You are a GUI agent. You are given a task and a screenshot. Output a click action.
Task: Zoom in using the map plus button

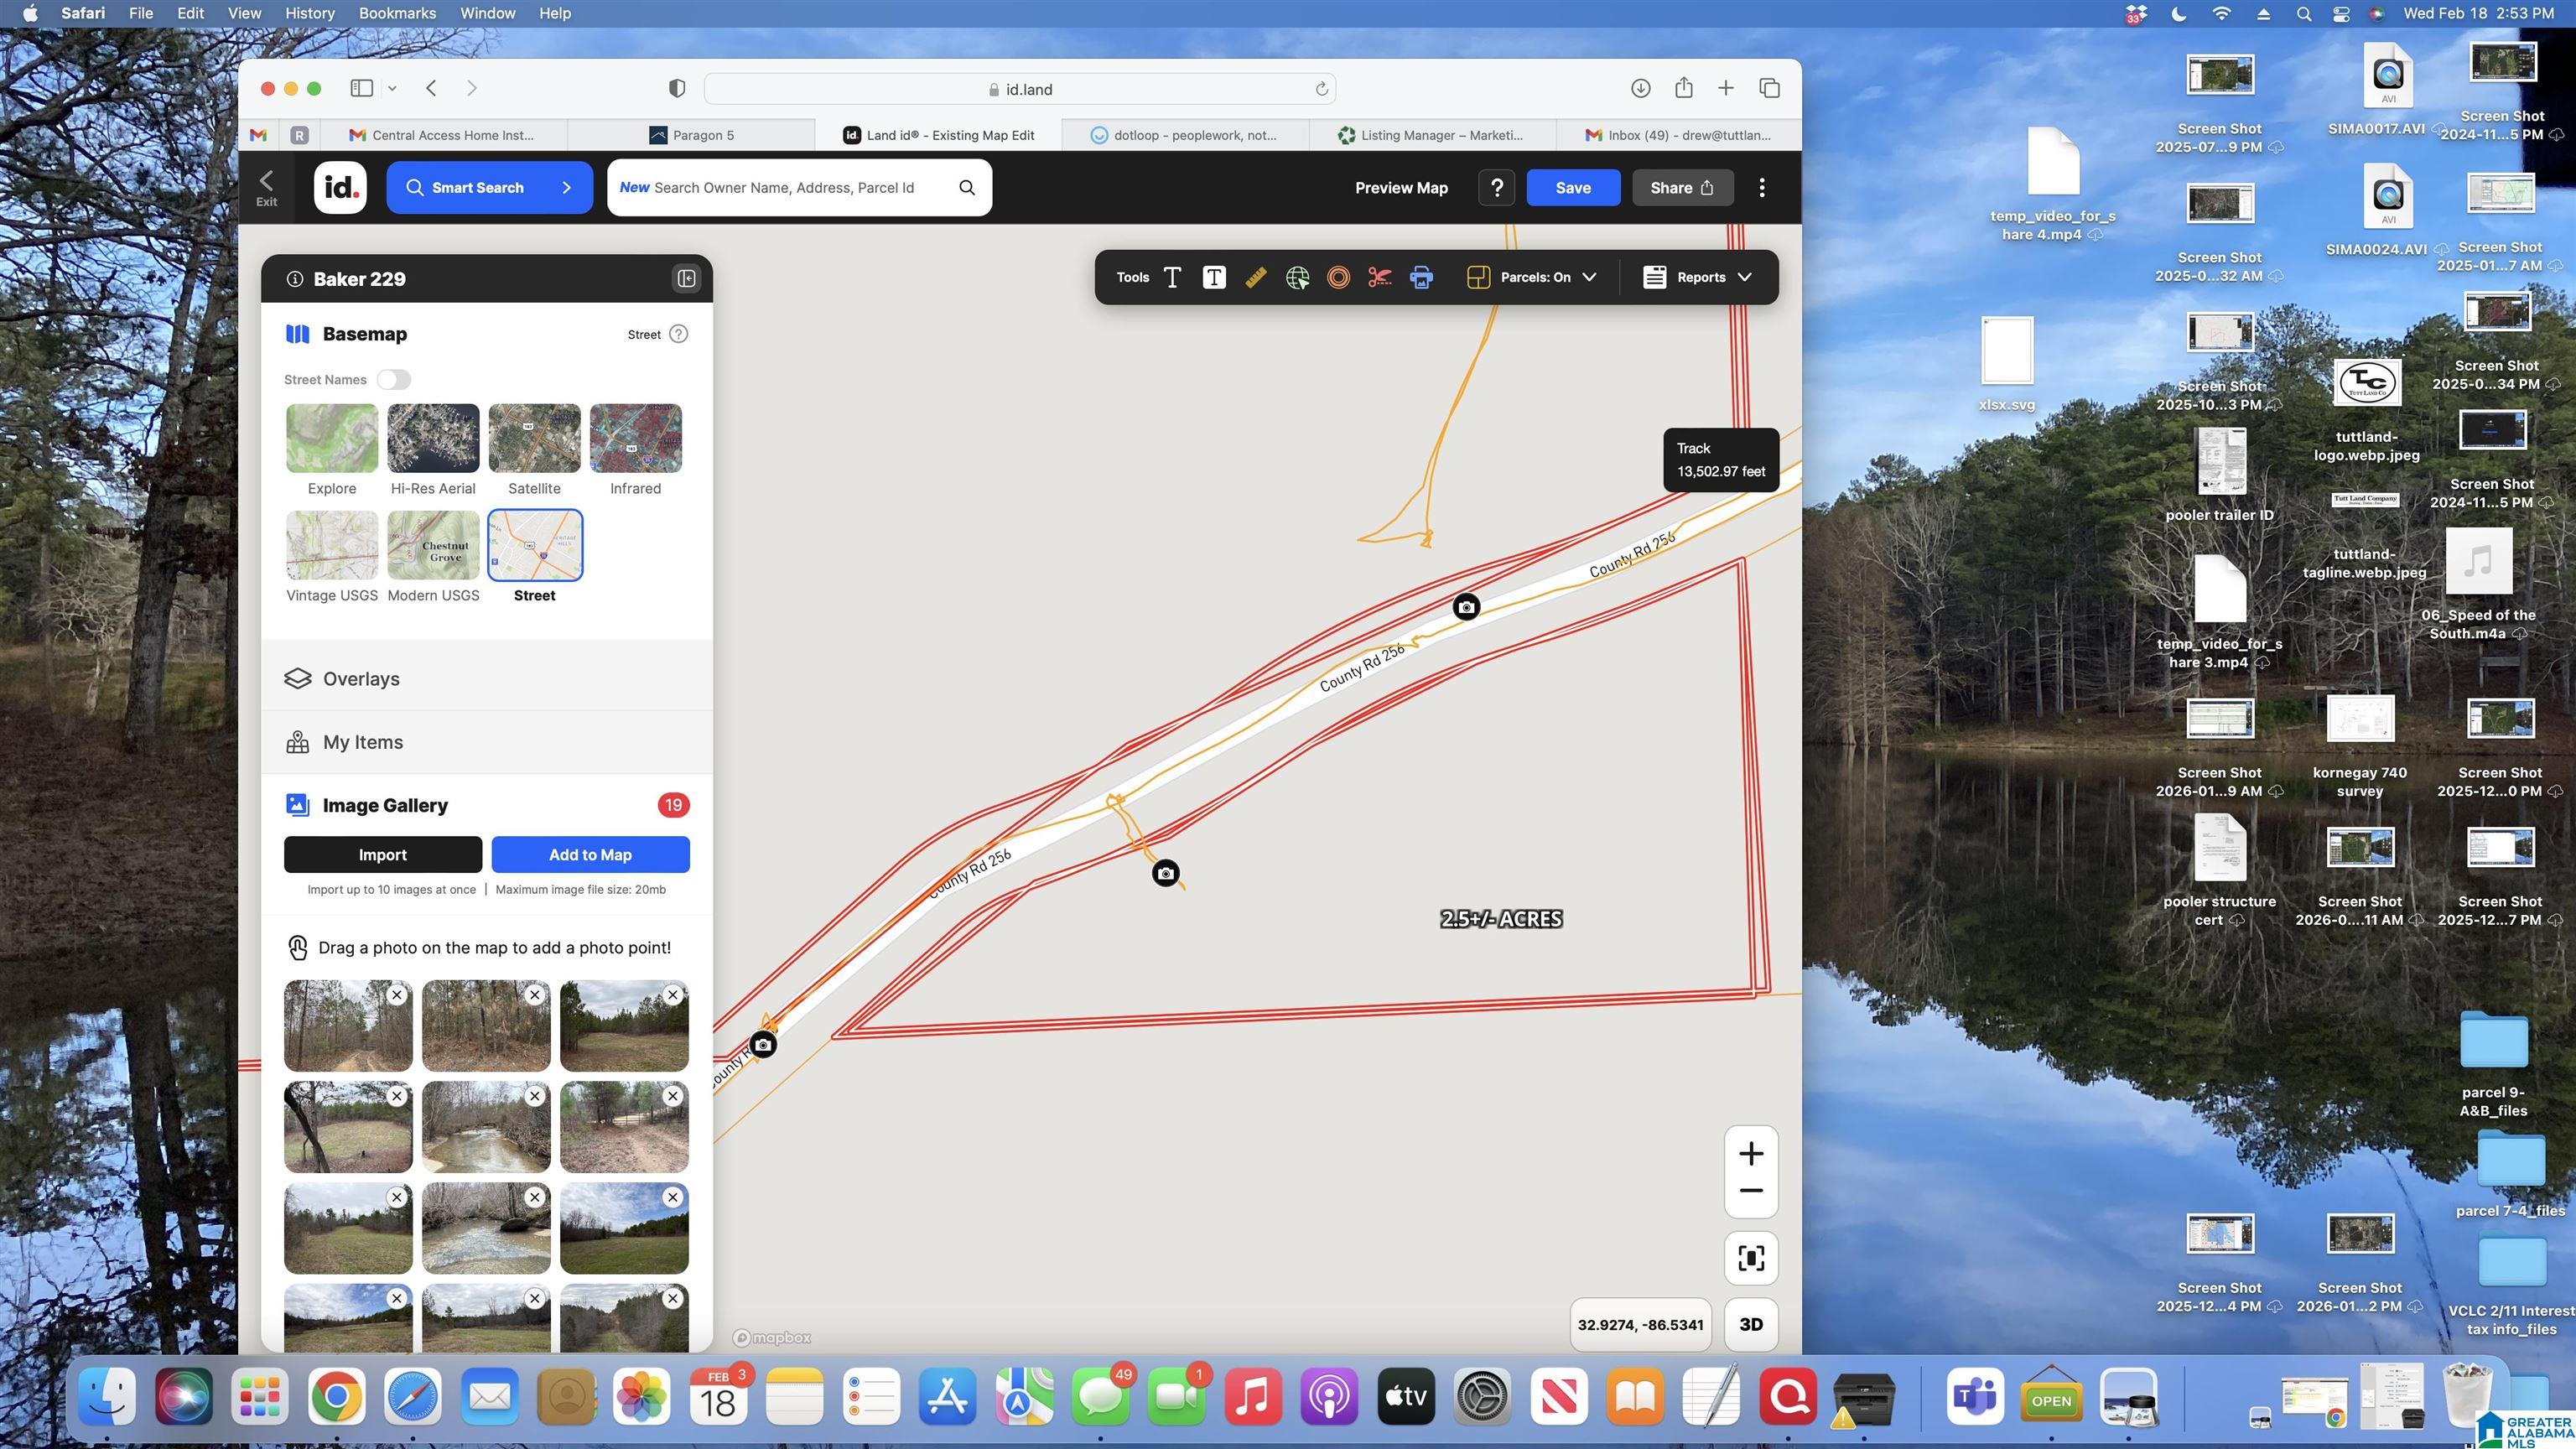point(1751,1154)
